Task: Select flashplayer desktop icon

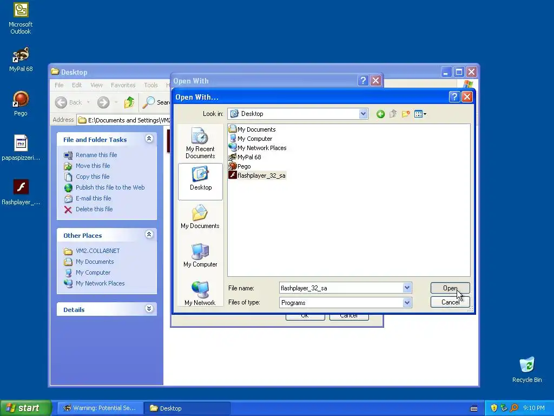Action: 21,192
